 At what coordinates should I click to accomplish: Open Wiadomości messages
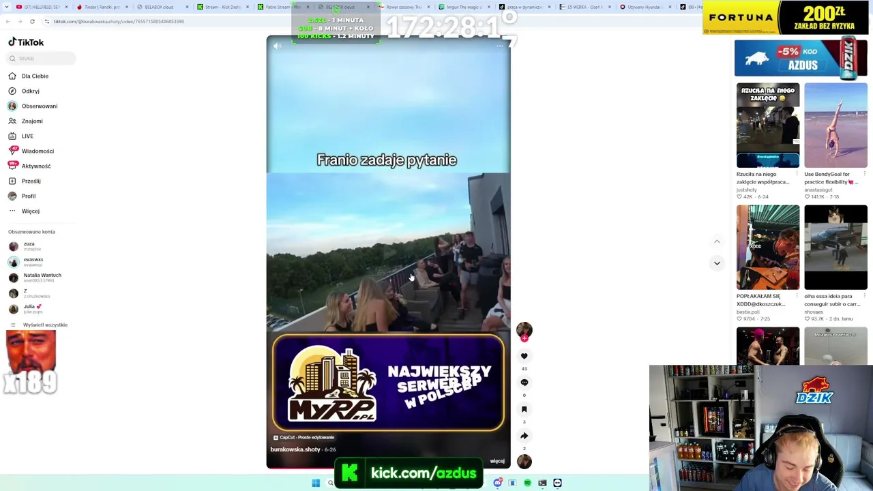click(x=31, y=151)
